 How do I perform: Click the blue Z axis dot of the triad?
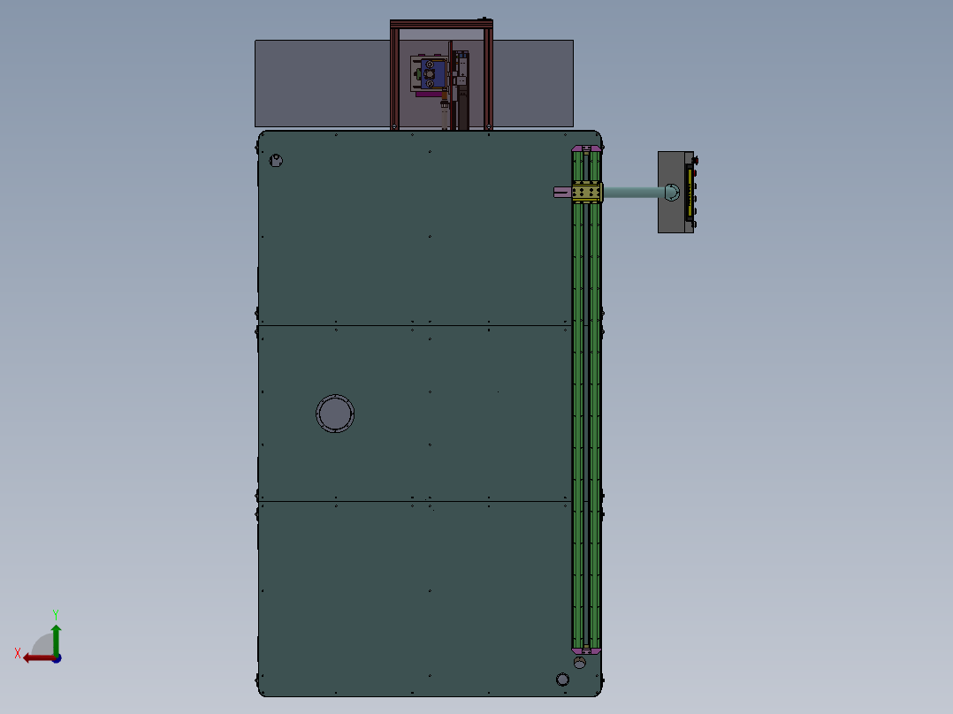point(57,658)
